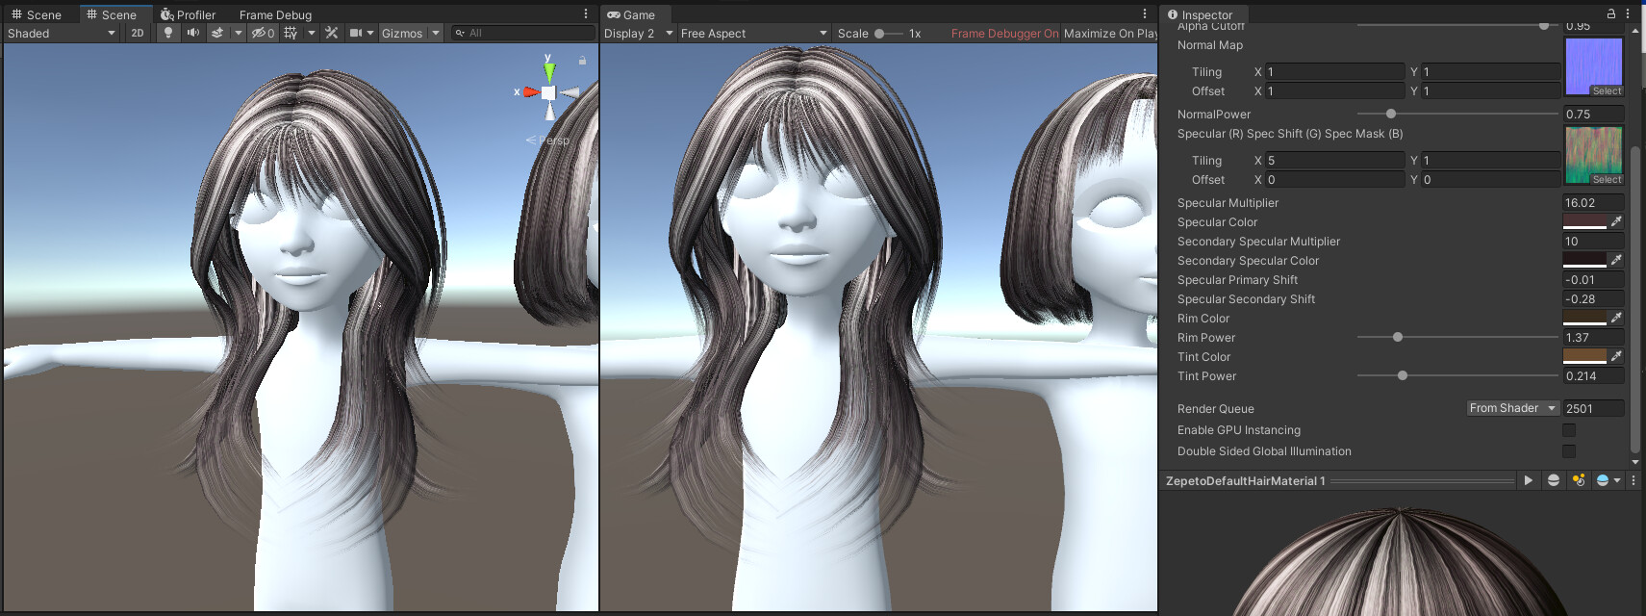Click the Specular Color swatch
Screen dimensions: 1646x616
coord(1584,221)
